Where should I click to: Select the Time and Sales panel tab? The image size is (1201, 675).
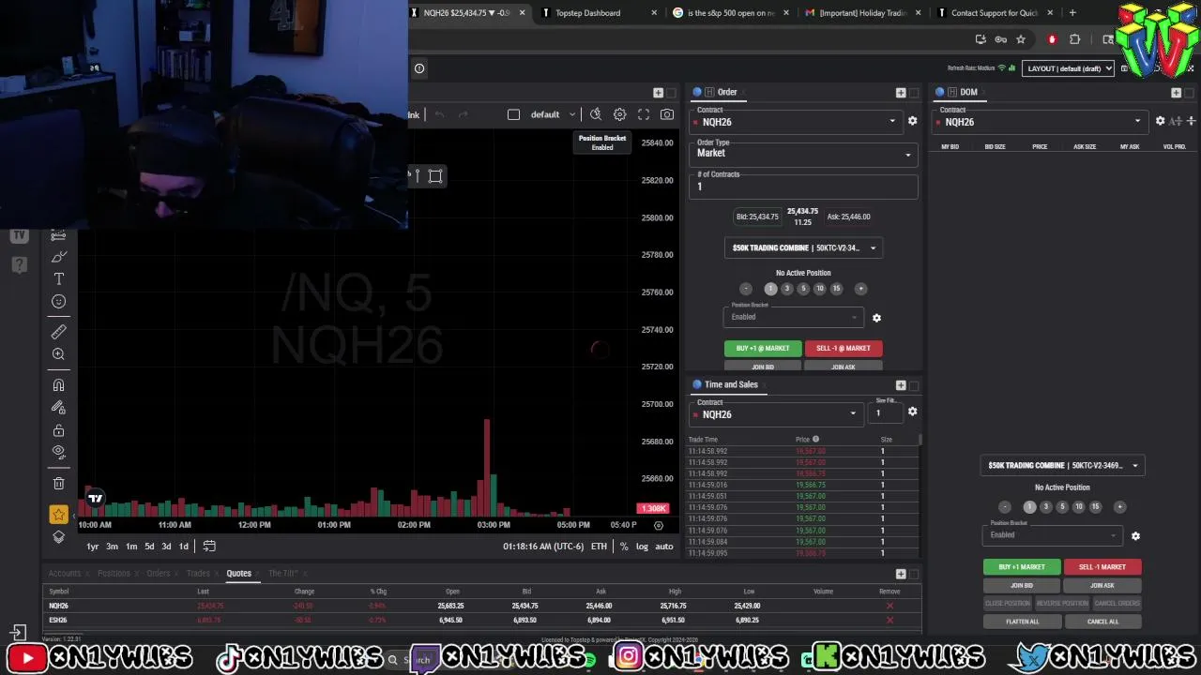coord(731,384)
